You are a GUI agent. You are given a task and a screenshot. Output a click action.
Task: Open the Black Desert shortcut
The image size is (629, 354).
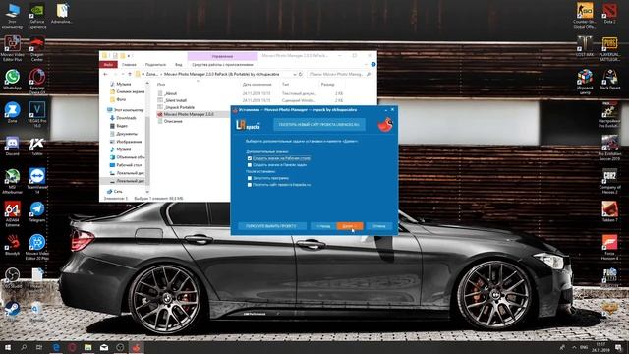609,80
